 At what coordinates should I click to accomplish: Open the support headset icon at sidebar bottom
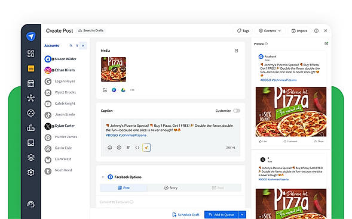31,204
